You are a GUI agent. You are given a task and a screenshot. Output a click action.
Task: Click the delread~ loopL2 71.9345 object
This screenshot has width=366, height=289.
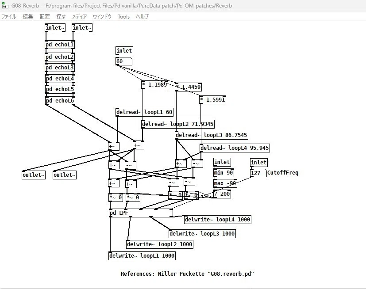(x=178, y=124)
